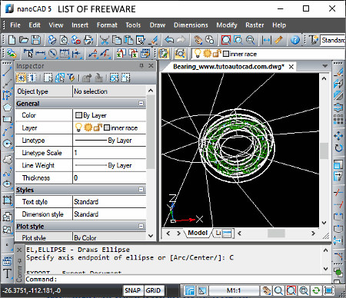Click the Regenerate refresh icon in status bar

tap(316, 290)
